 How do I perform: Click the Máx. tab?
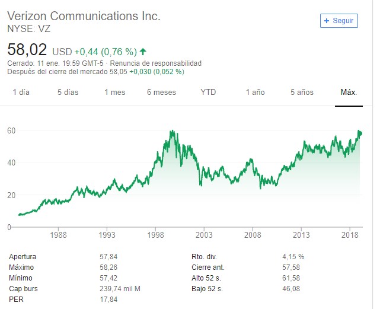click(349, 92)
